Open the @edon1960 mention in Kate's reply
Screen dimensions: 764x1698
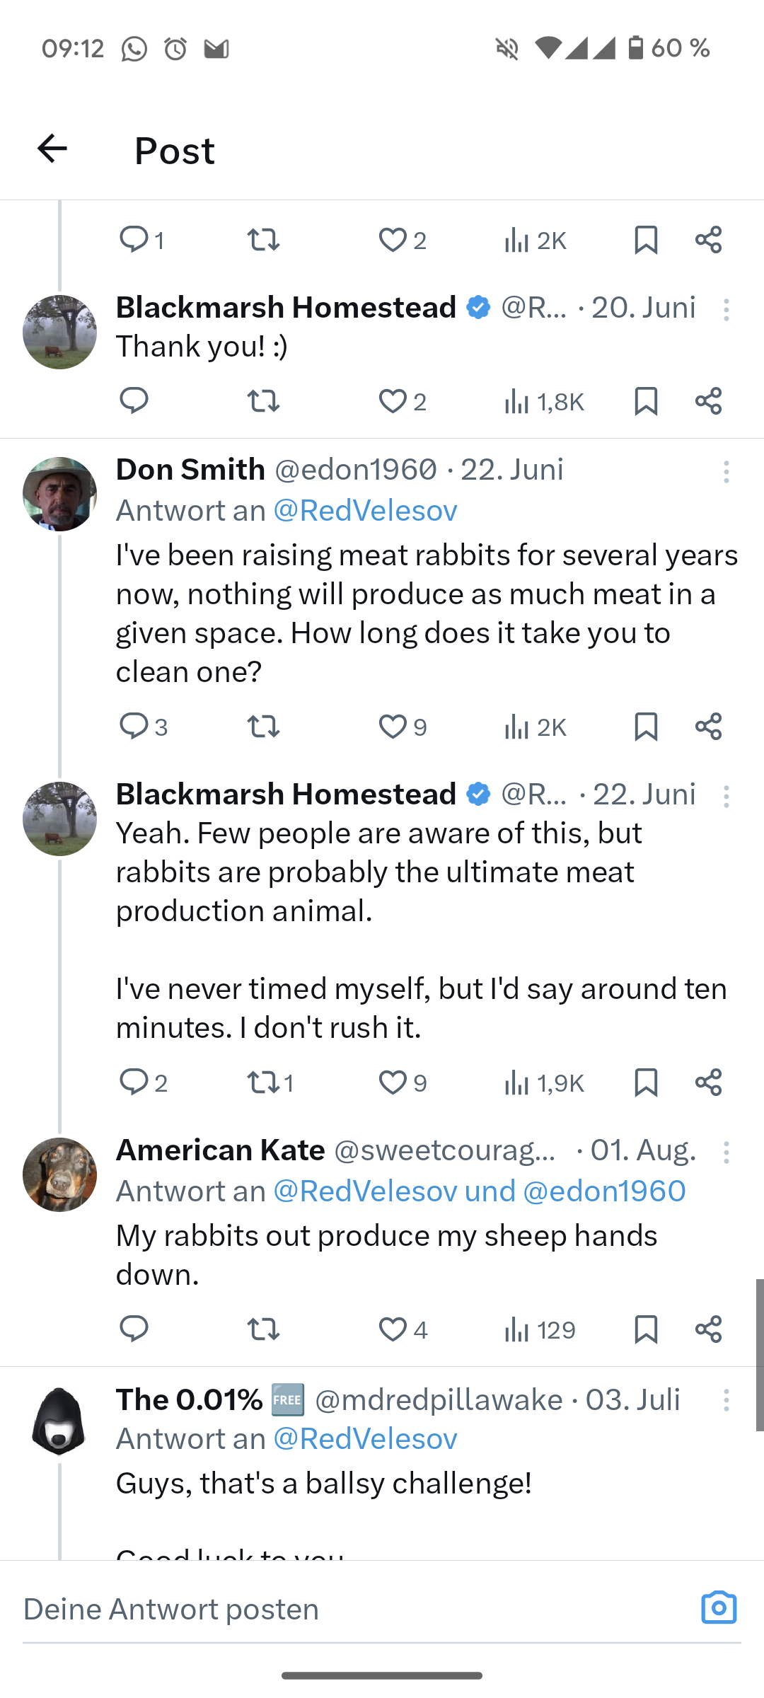[x=604, y=1191]
